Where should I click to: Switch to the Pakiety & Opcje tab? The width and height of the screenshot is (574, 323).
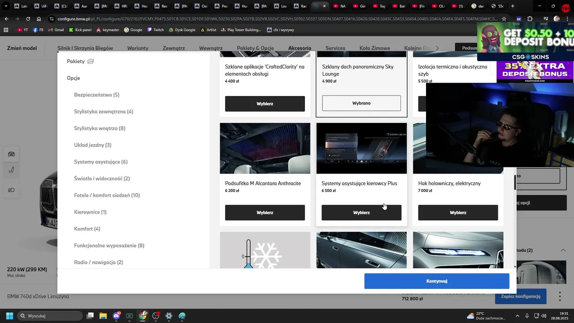tap(255, 48)
